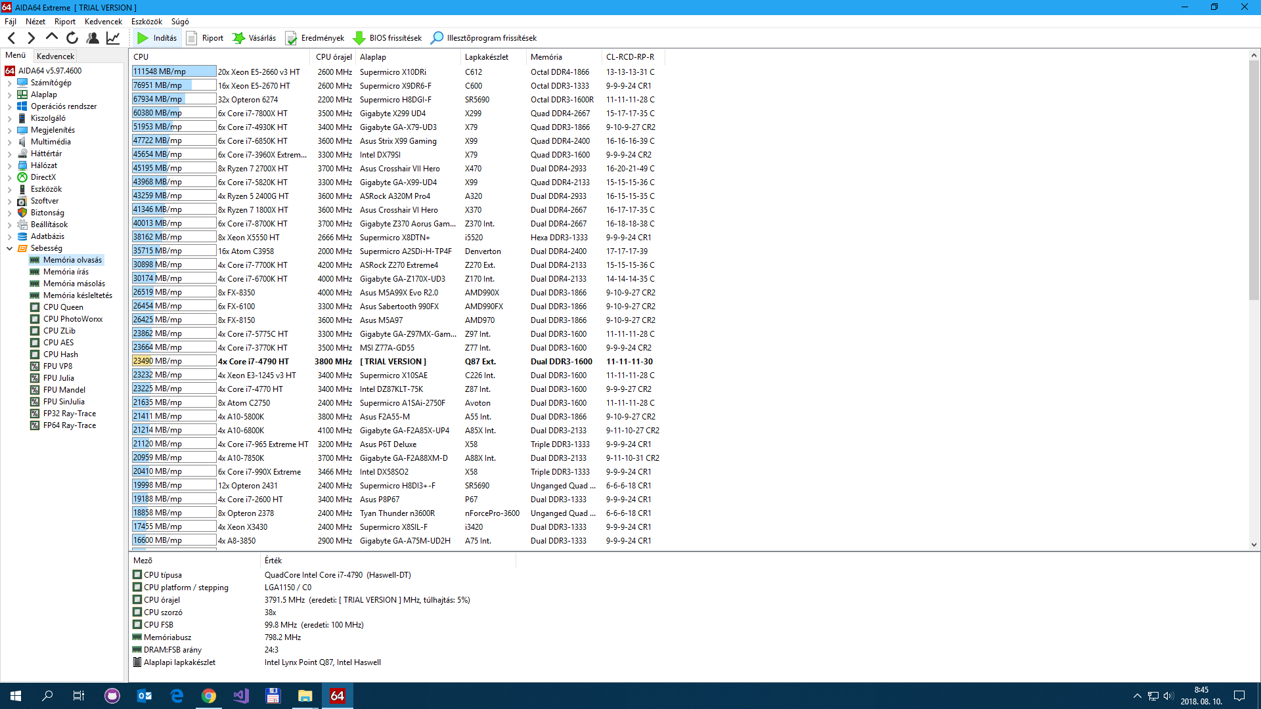Select FP32 Ray-Trace benchmark
The image size is (1261, 709).
(x=70, y=414)
